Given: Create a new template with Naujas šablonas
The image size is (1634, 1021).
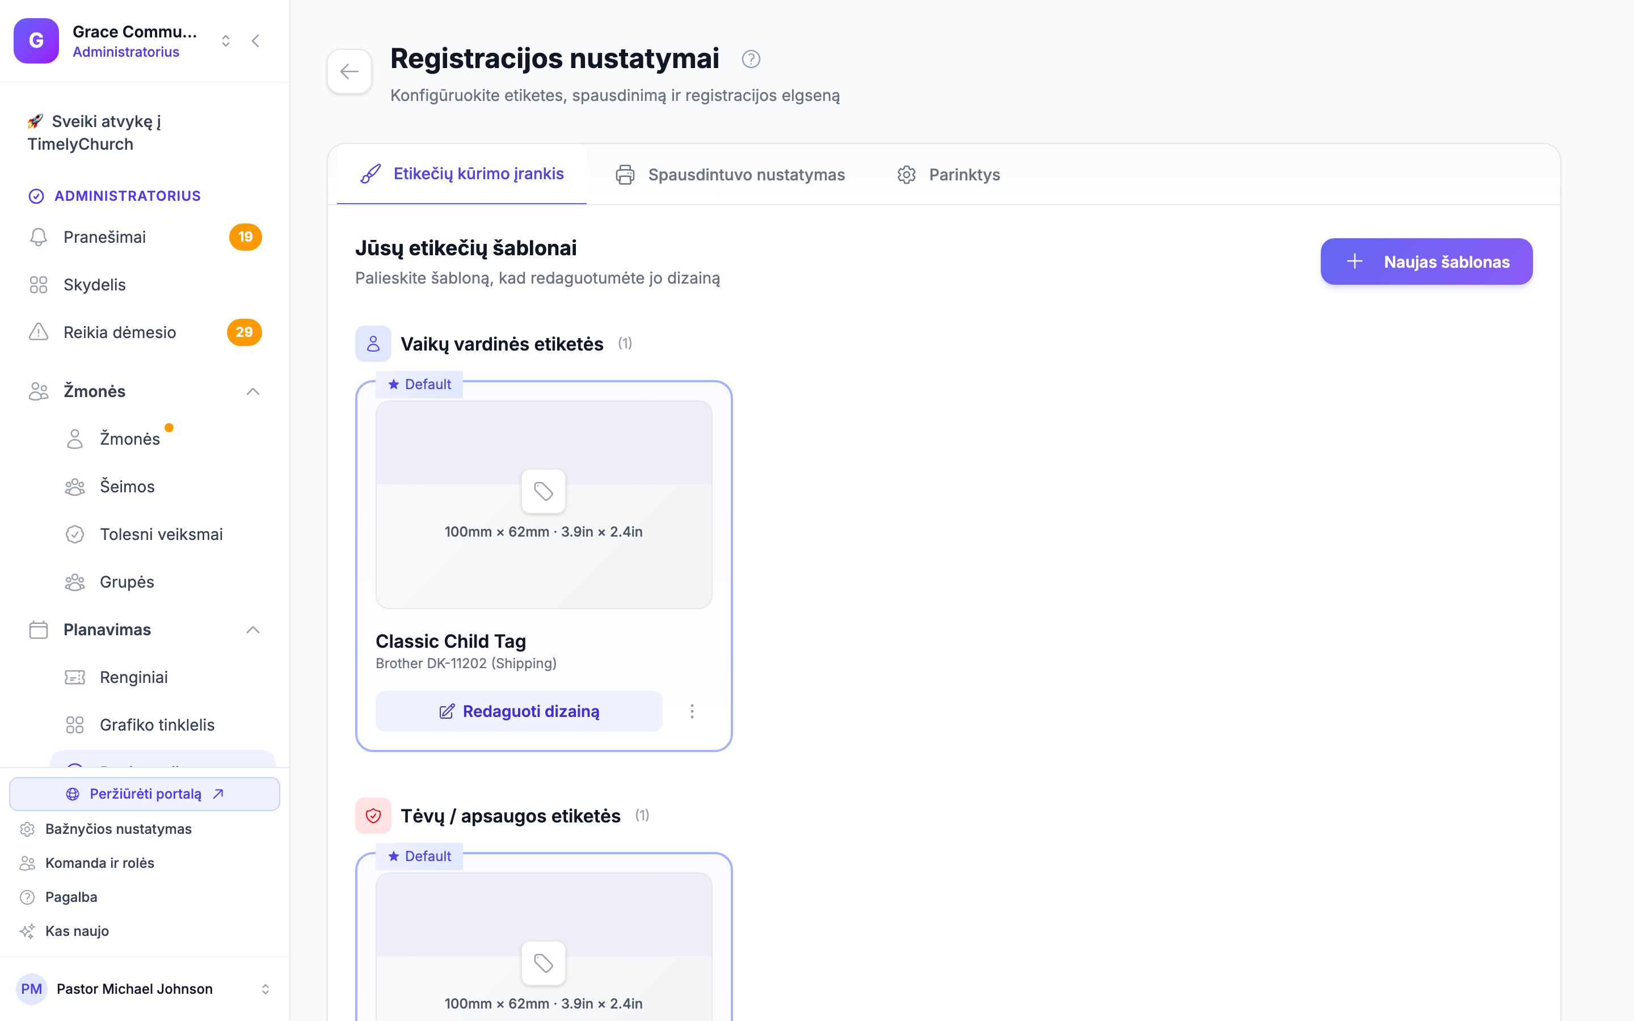Looking at the screenshot, I should tap(1426, 261).
